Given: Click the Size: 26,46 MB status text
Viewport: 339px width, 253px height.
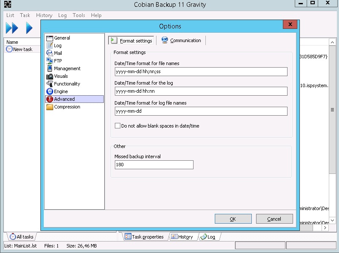Looking at the screenshot, I should (82, 246).
